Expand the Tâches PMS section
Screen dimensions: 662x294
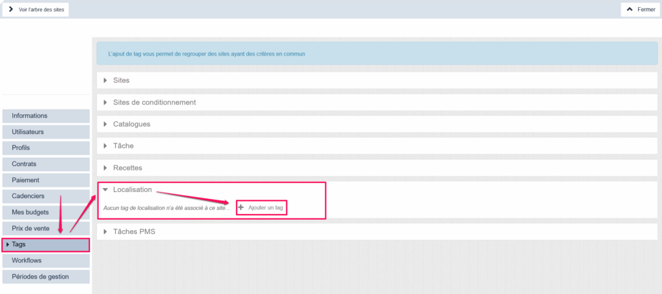[x=134, y=231]
